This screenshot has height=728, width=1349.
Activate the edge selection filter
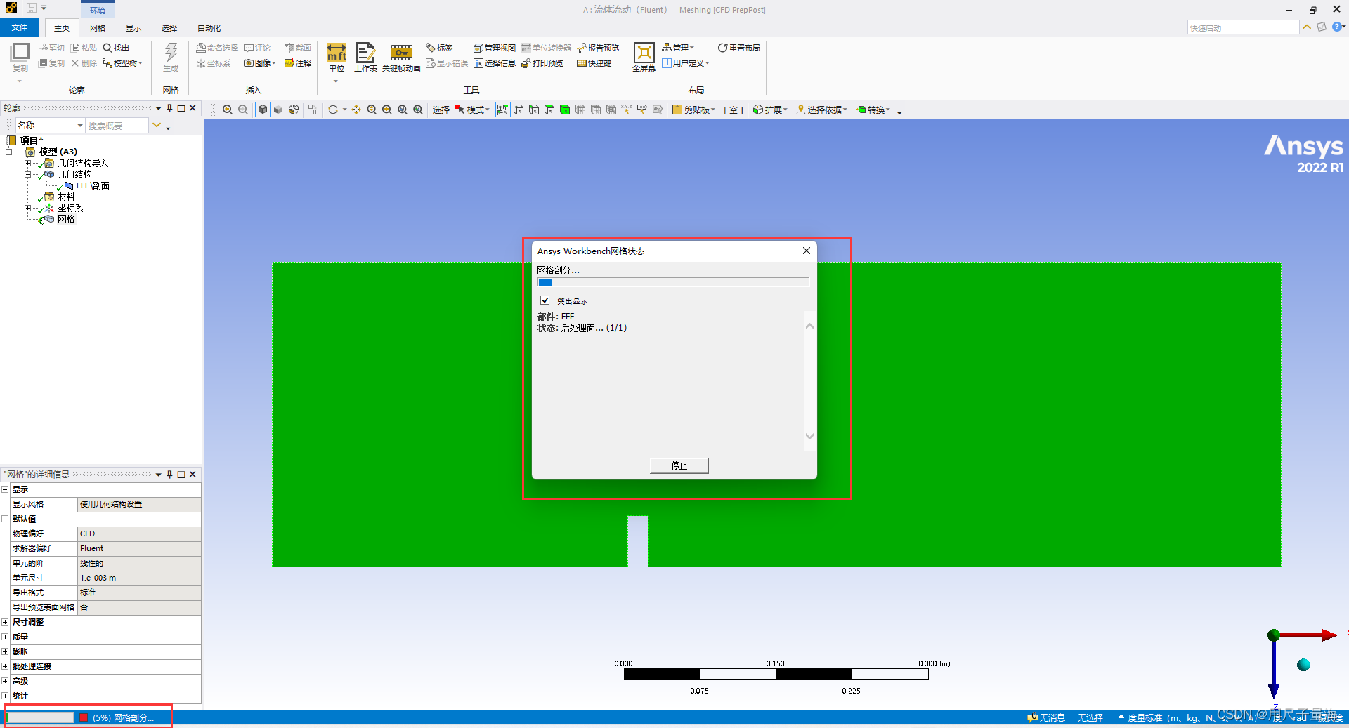tap(534, 110)
